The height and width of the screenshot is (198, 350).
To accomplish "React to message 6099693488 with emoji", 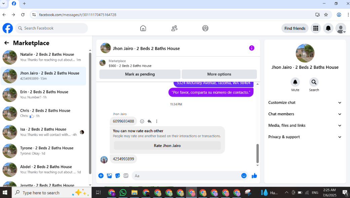I will pyautogui.click(x=142, y=121).
